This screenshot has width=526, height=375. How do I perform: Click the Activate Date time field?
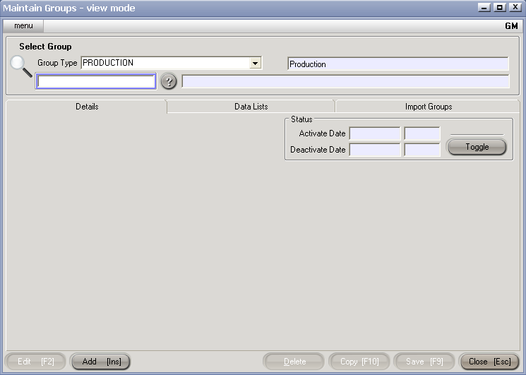coord(422,133)
